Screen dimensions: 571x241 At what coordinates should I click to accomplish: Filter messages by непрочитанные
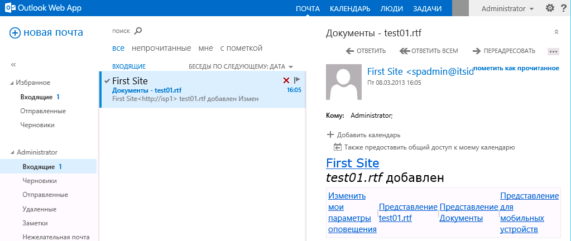[161, 48]
